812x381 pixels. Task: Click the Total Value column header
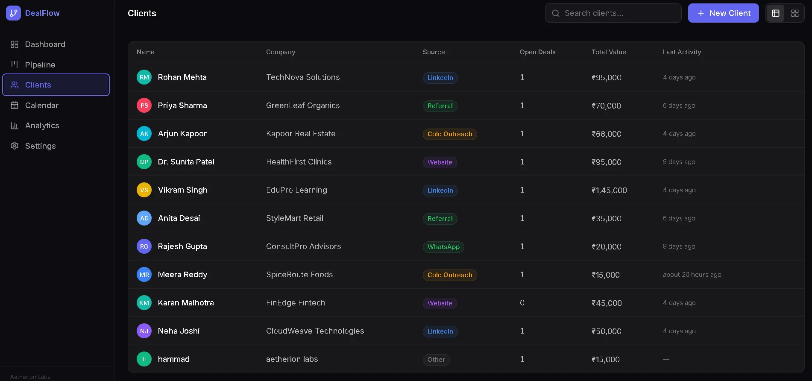point(609,52)
